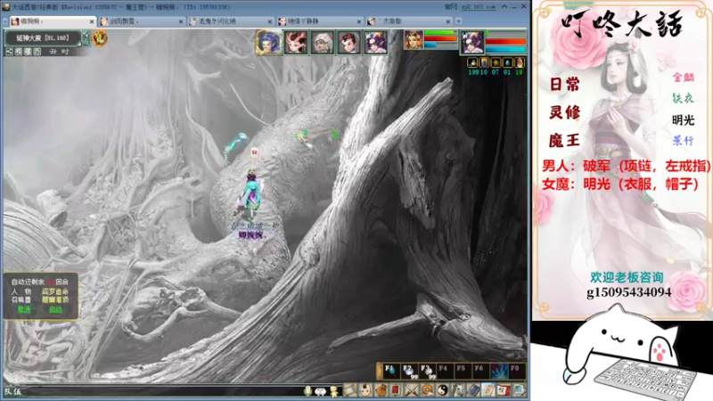Viewport: 713px width, 401px height.
Task: Open the map location box 蟠神大殿
Action: click(x=43, y=38)
